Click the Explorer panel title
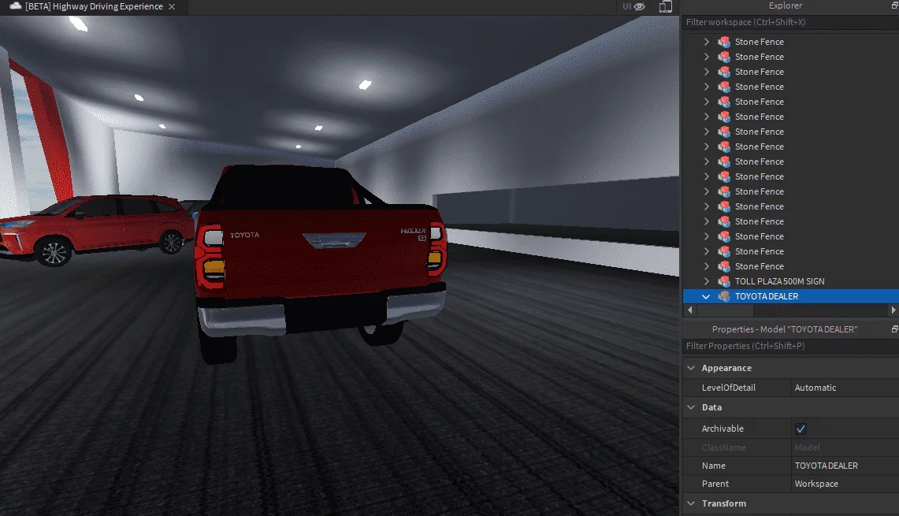This screenshot has width=899, height=516. click(785, 6)
